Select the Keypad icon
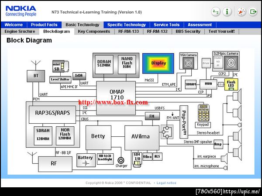The height and width of the screenshot is (196, 262). coord(203,113)
